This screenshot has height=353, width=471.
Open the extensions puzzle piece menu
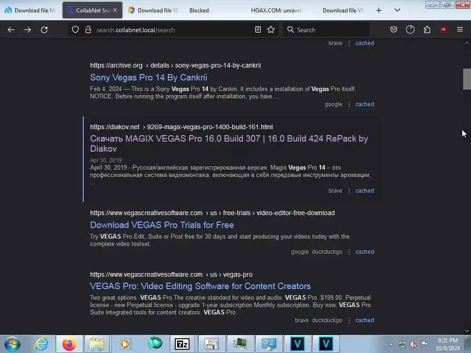point(427,29)
